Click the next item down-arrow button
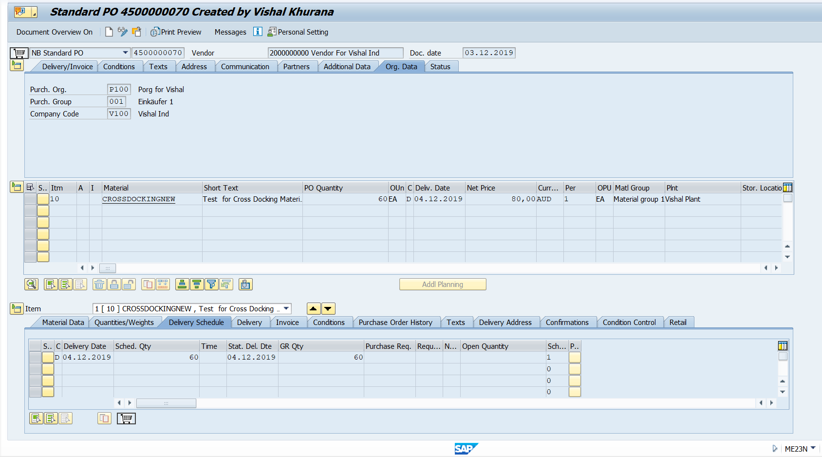This screenshot has width=822, height=457. click(328, 308)
